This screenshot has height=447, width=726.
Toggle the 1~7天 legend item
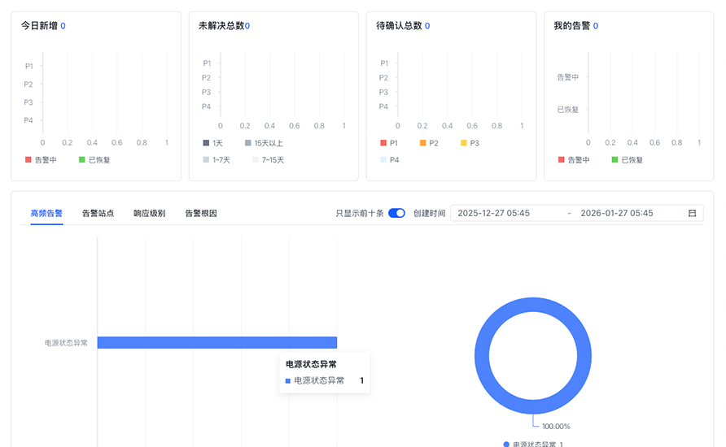click(x=216, y=160)
